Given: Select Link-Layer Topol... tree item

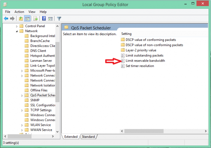Looking at the screenshot, I should [x=43, y=66].
